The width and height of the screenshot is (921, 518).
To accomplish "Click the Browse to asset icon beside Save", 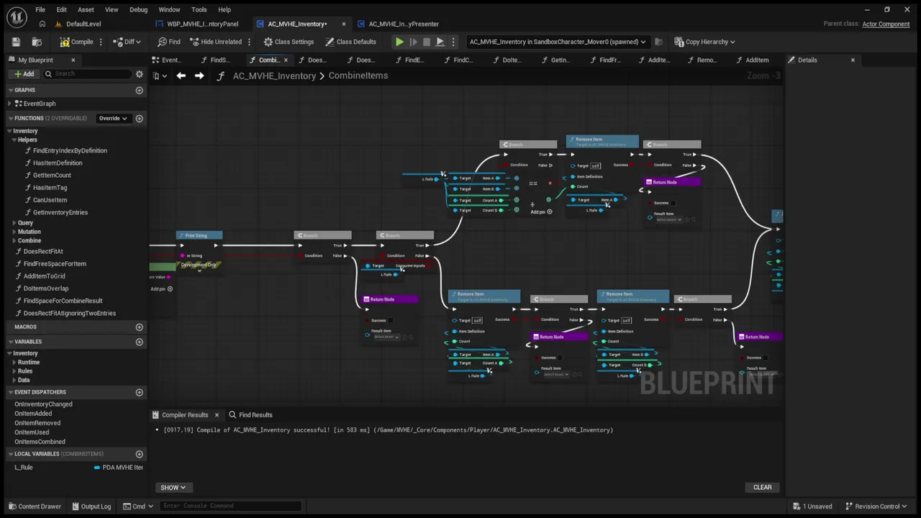I will click(36, 42).
